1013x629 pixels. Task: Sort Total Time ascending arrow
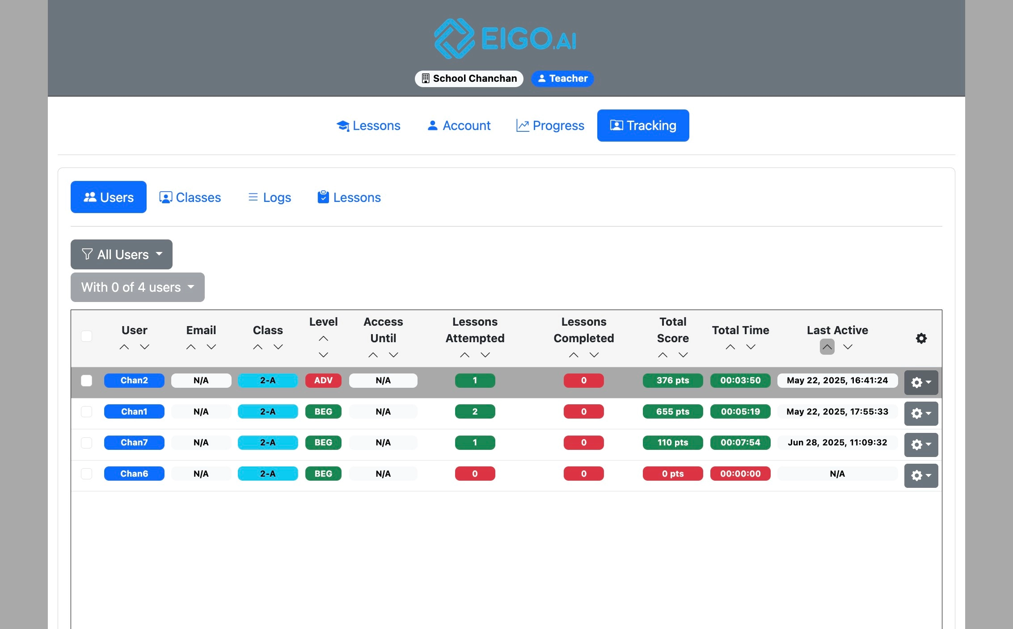pos(730,347)
